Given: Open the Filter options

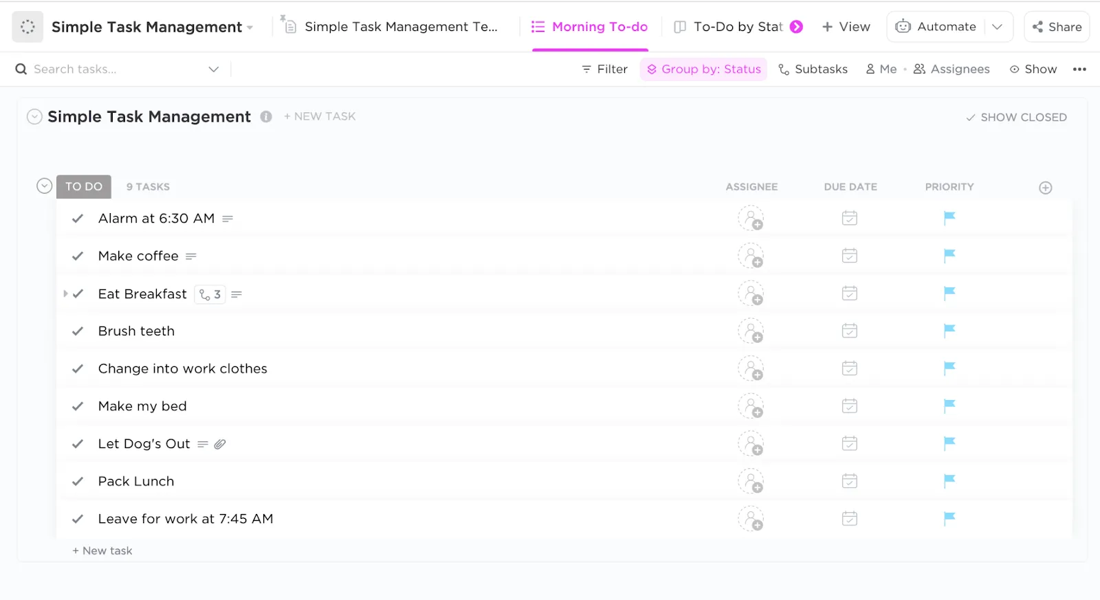Looking at the screenshot, I should 605,69.
